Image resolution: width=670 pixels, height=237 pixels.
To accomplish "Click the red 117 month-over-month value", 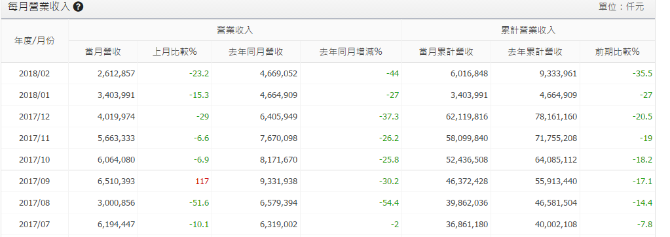I will point(202,181).
